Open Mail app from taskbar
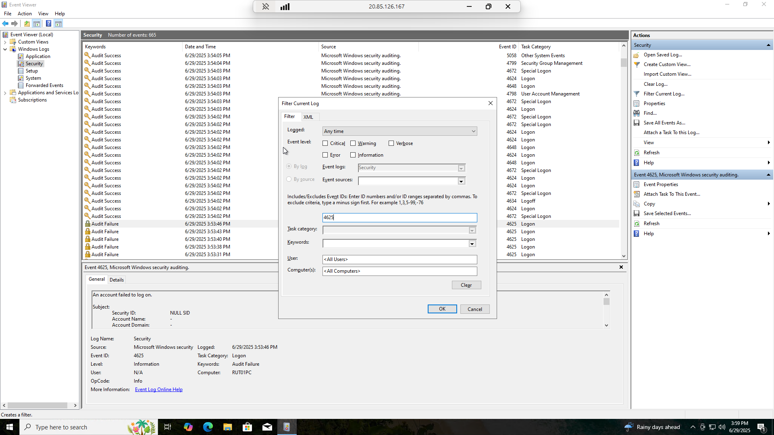This screenshot has width=774, height=435. pos(267,427)
